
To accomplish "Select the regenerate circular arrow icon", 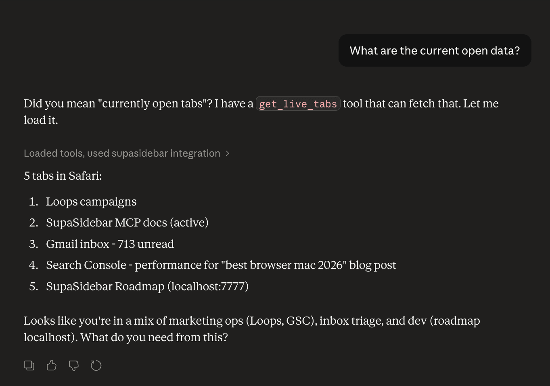I will [96, 365].
